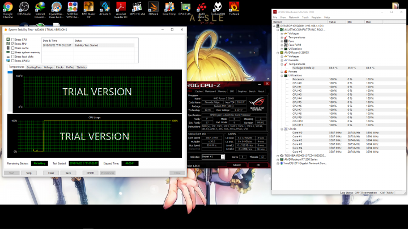The image size is (408, 229).
Task: Click the Sensor column header
Action: click(x=300, y=22)
